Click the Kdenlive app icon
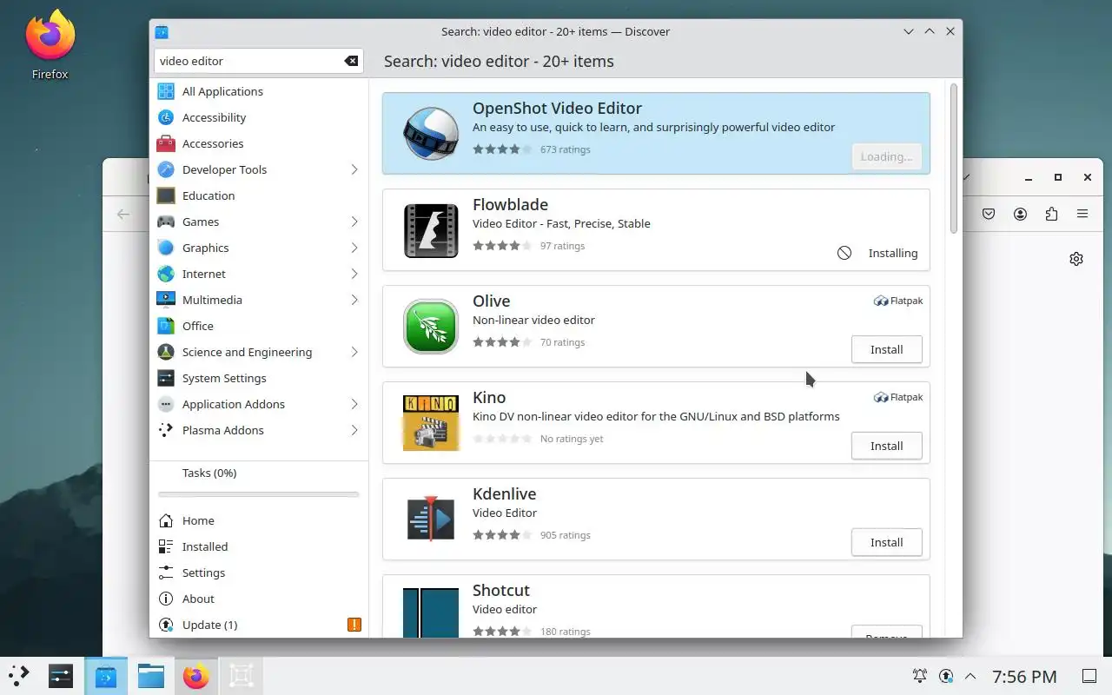This screenshot has width=1112, height=695. pyautogui.click(x=431, y=520)
